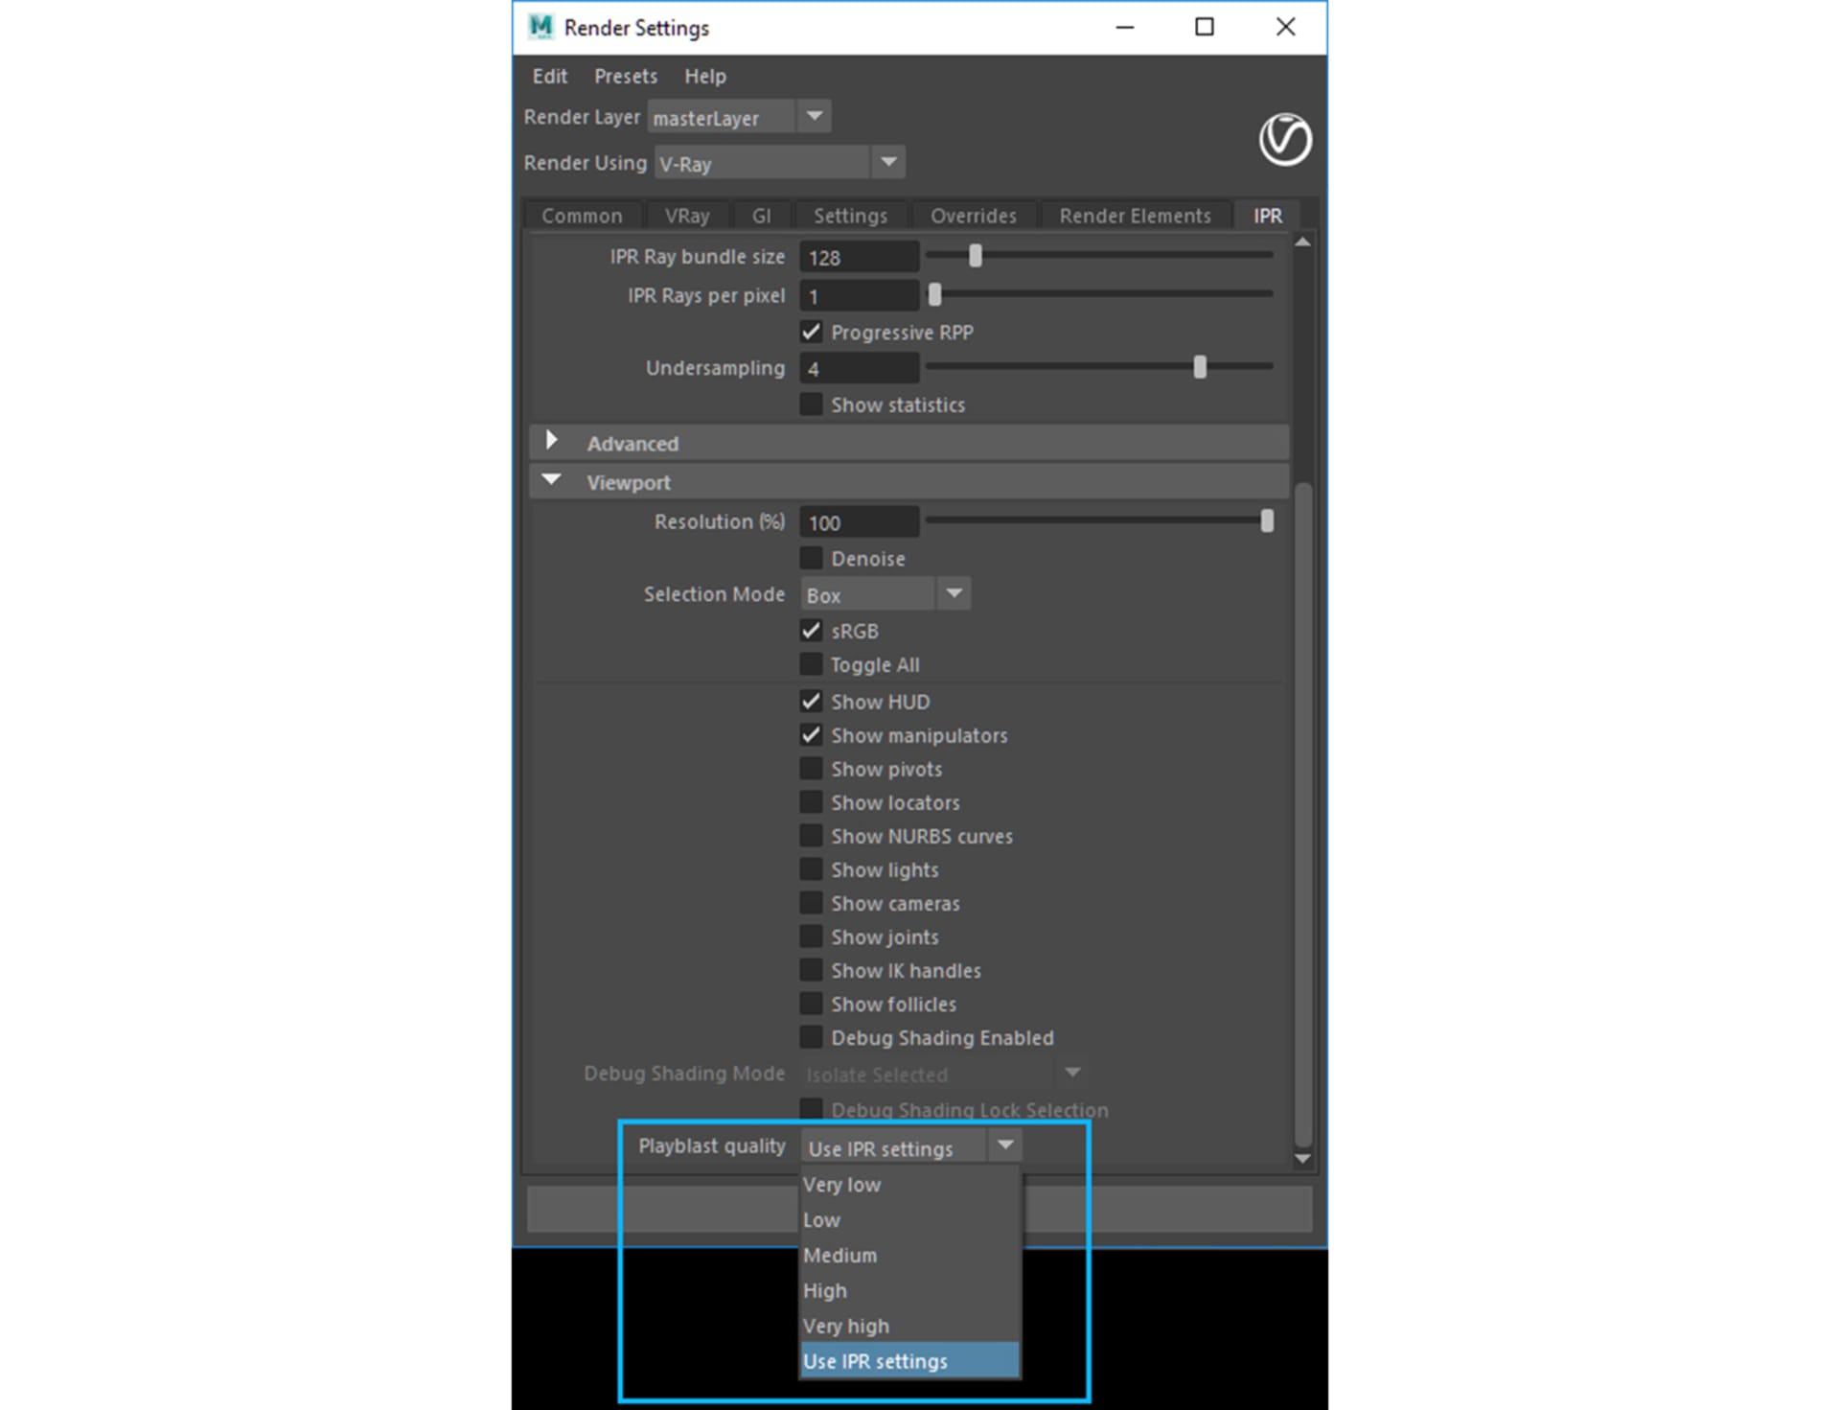Click the Resolution (%) slider handle
The width and height of the screenshot is (1840, 1410).
1267,520
